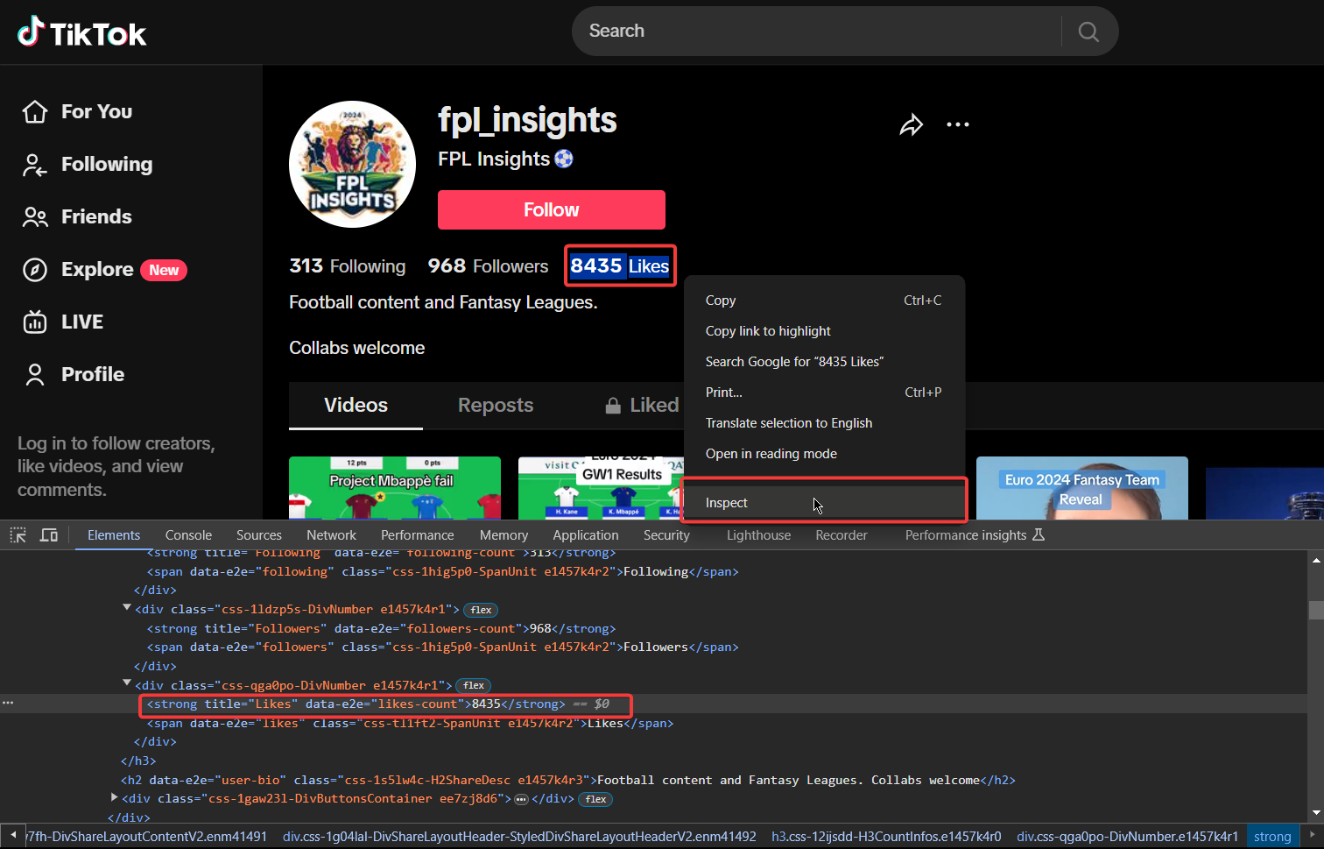Collapse the css-qga0po-DivNumber div node
Image resolution: width=1324 pixels, height=849 pixels.
pos(127,684)
